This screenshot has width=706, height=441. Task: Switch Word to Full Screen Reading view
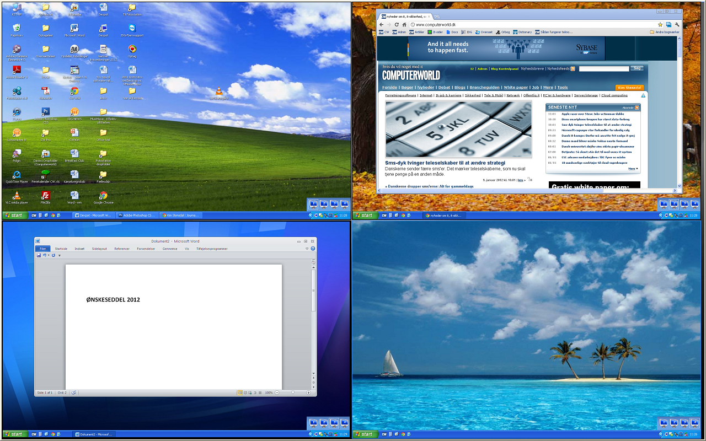pos(245,392)
